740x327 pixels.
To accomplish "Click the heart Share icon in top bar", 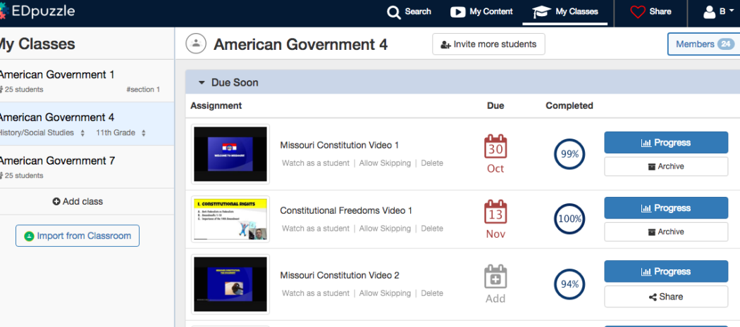I will tap(638, 12).
